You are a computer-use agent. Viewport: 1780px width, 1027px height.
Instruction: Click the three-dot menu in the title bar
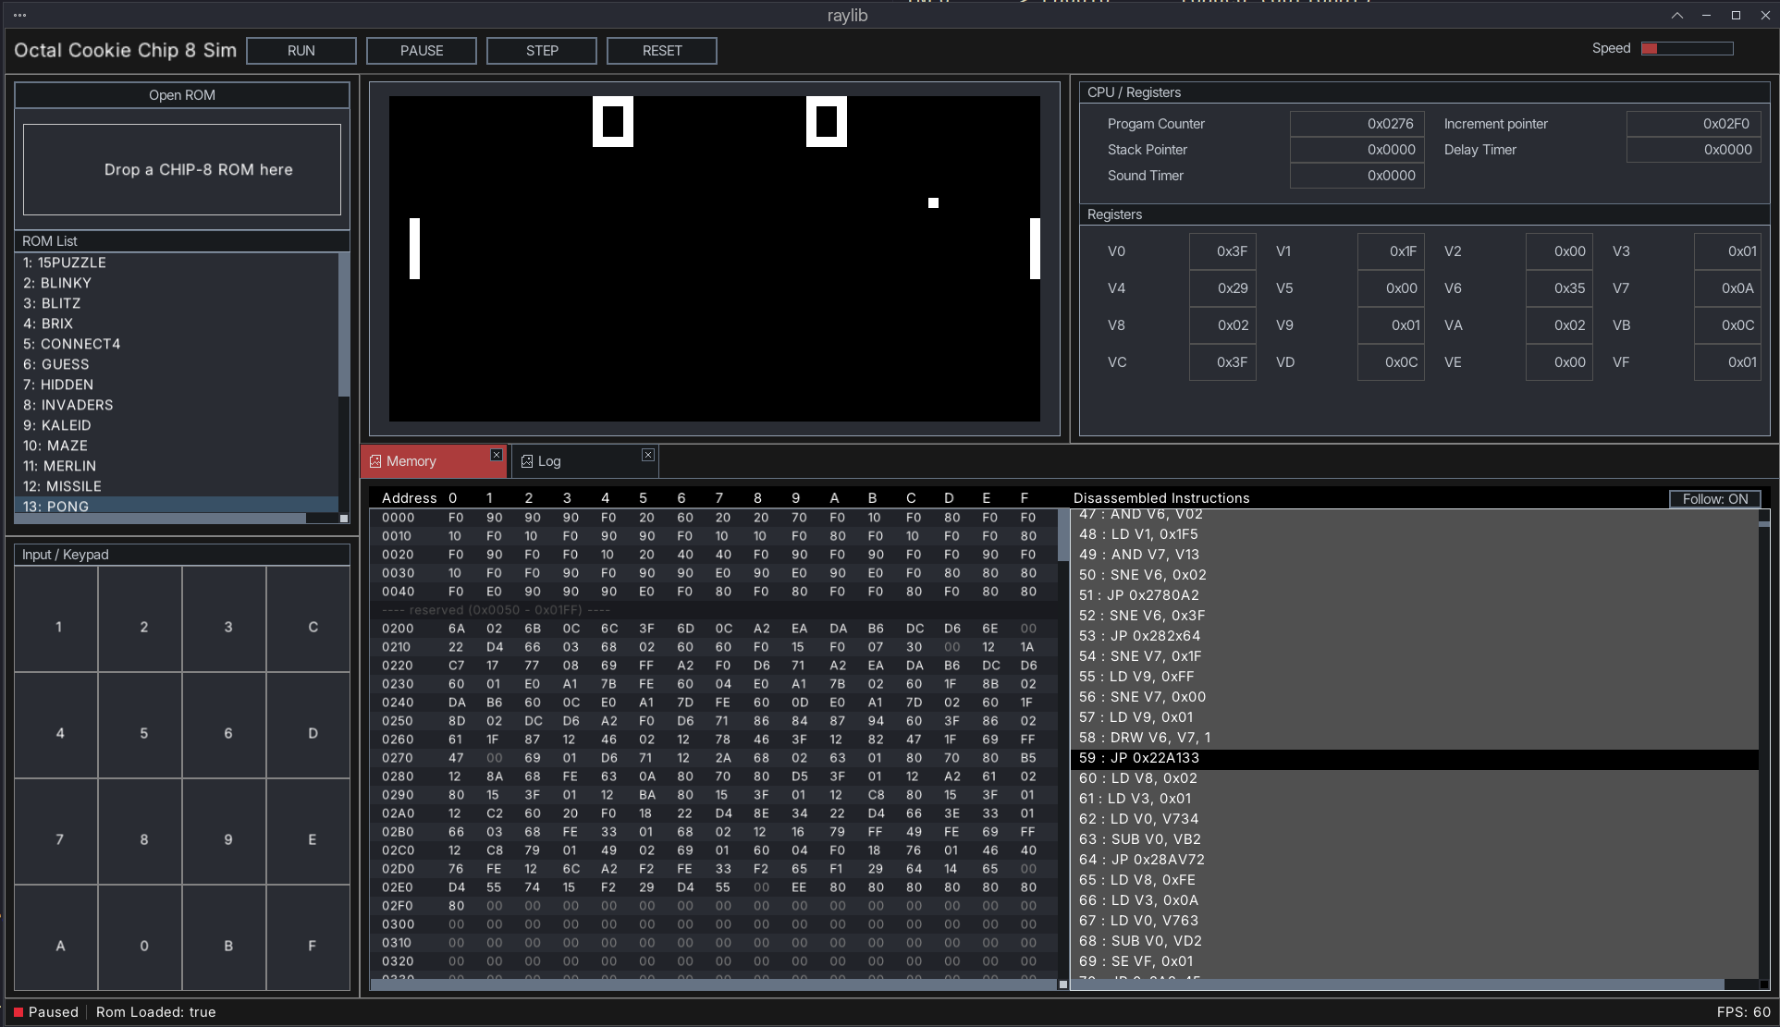[20, 16]
